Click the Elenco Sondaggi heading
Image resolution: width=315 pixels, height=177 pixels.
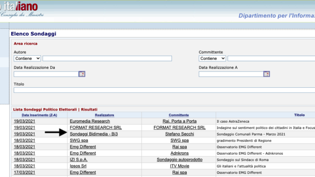[x=33, y=34]
